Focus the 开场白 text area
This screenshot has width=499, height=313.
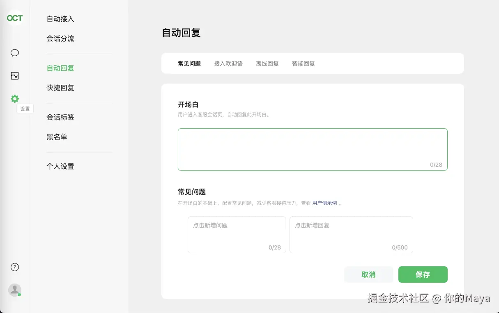point(313,150)
